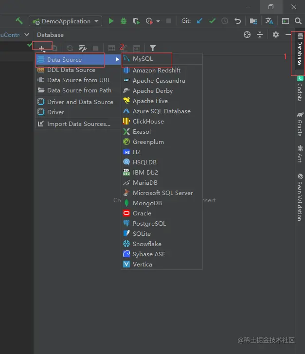This screenshot has width=305, height=354.
Task: Click the stop square button in toolbar
Action: pos(169,21)
